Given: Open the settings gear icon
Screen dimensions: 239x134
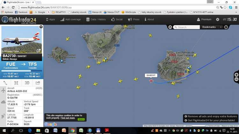Looking at the screenshot, I should pyautogui.click(x=218, y=19).
